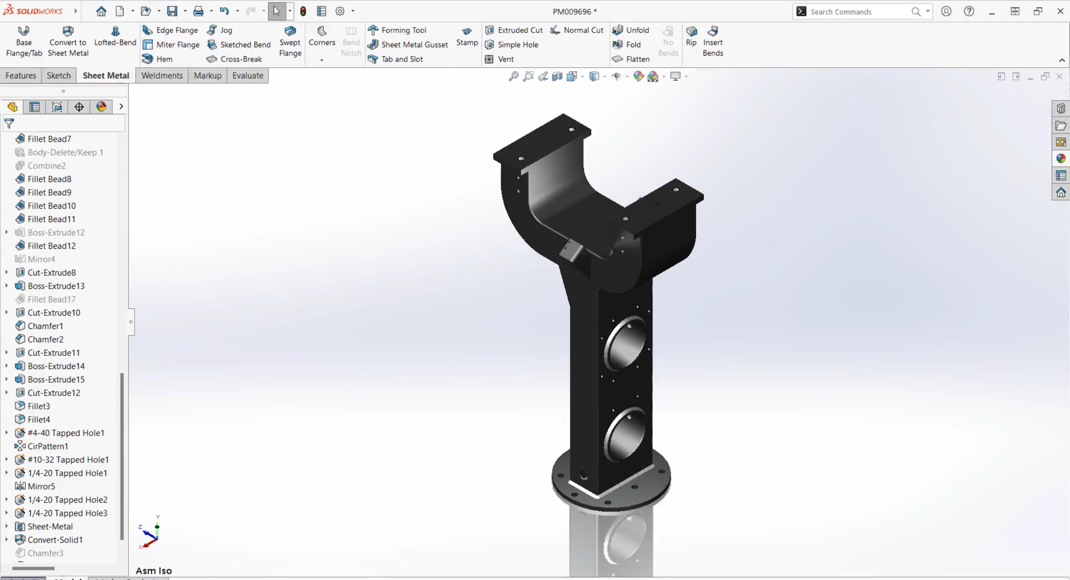Click the Home button in toolbar

101,11
